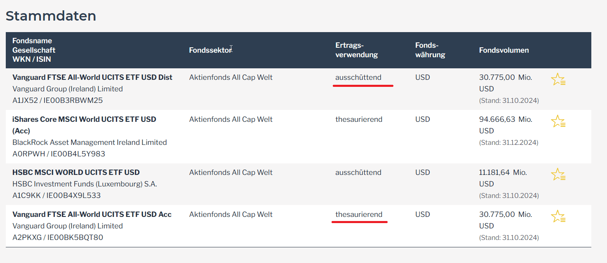Click underlined 'thesaurierend' in last row
This screenshot has height=263, width=607.
click(x=359, y=214)
